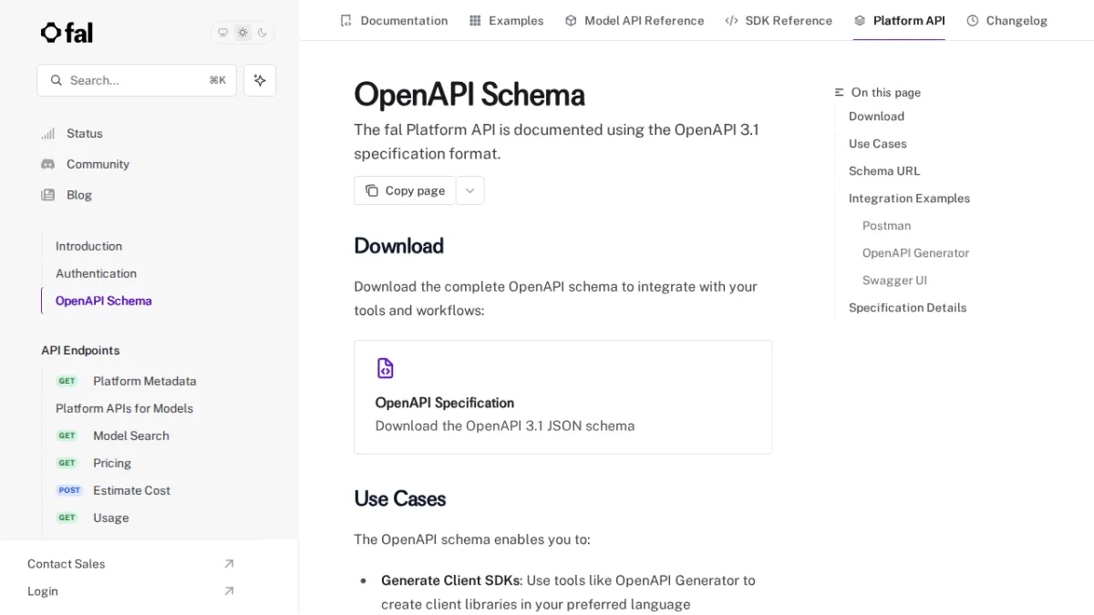Click the Examples grid icon
The width and height of the screenshot is (1094, 615).
click(475, 20)
